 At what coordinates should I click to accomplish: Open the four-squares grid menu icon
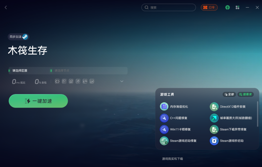pyautogui.click(x=237, y=7)
